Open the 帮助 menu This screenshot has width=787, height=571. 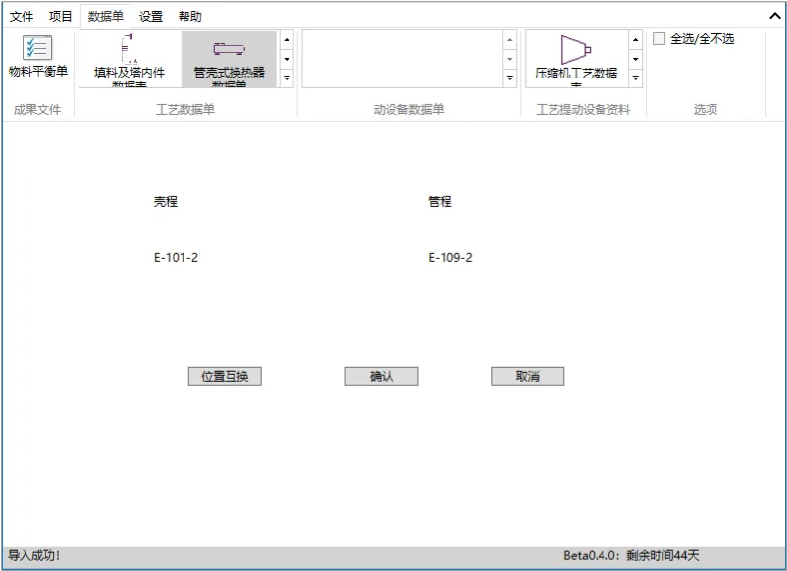(189, 16)
